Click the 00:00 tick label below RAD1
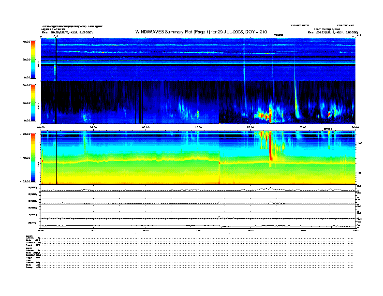This screenshot has width=383, height=296. [41, 127]
